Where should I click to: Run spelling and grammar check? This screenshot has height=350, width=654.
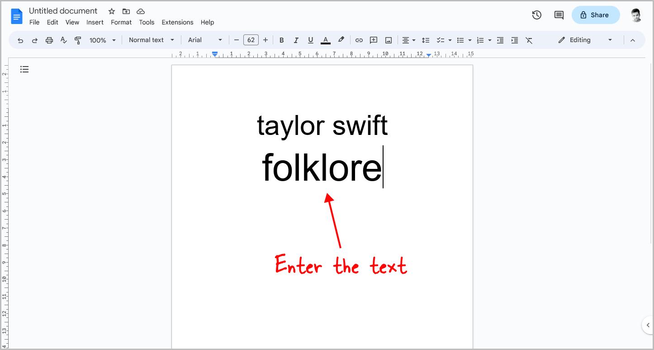tap(64, 40)
